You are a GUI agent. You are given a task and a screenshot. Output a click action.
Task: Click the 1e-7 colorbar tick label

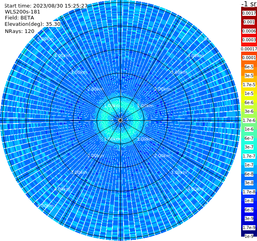249,165
